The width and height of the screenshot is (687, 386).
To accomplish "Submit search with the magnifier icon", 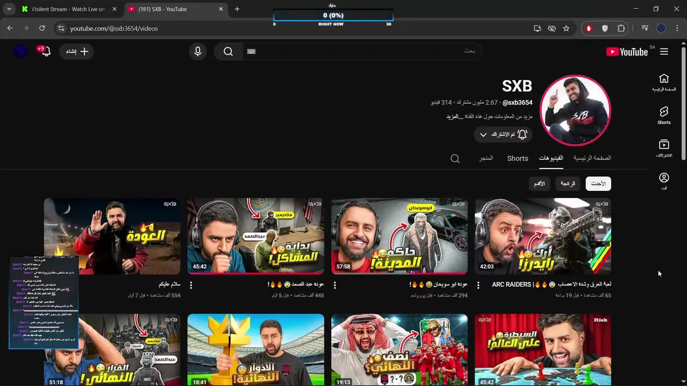I will pyautogui.click(x=228, y=51).
